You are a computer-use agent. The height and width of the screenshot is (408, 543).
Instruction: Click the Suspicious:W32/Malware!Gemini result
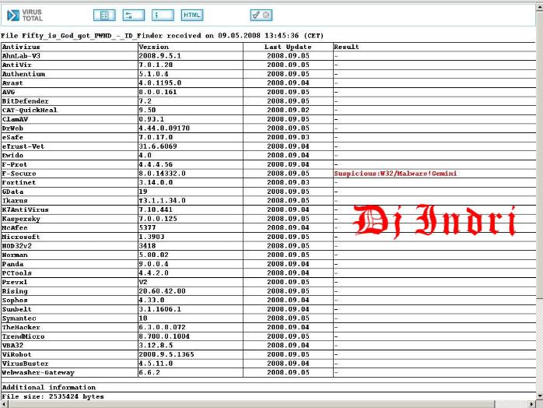point(395,174)
